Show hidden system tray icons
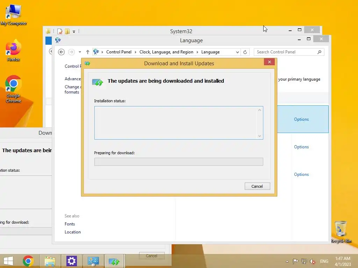 pyautogui.click(x=287, y=261)
